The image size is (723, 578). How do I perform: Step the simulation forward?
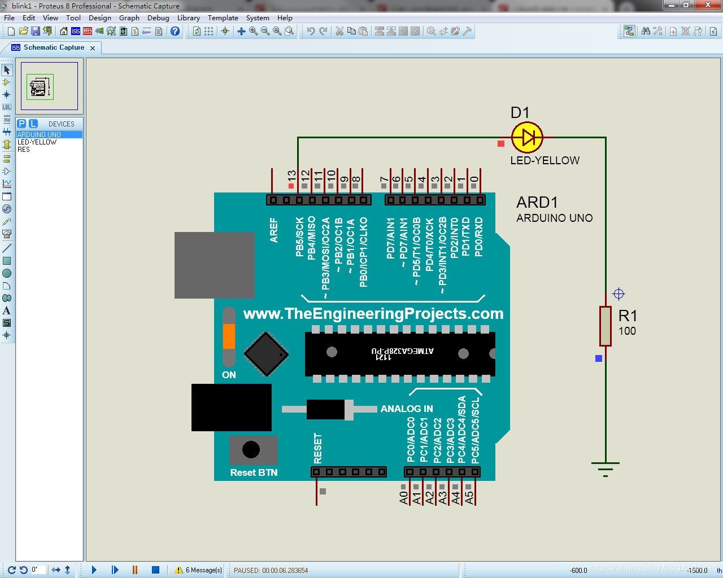[115, 570]
